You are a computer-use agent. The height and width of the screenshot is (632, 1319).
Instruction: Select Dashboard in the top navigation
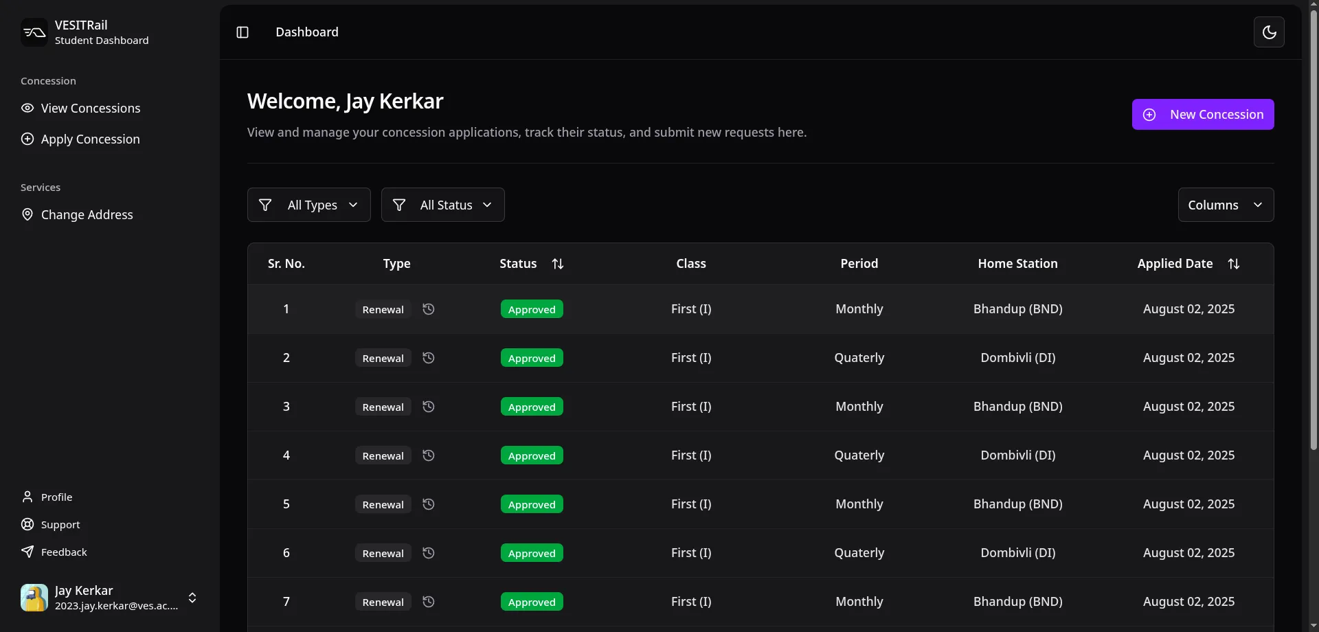[306, 32]
